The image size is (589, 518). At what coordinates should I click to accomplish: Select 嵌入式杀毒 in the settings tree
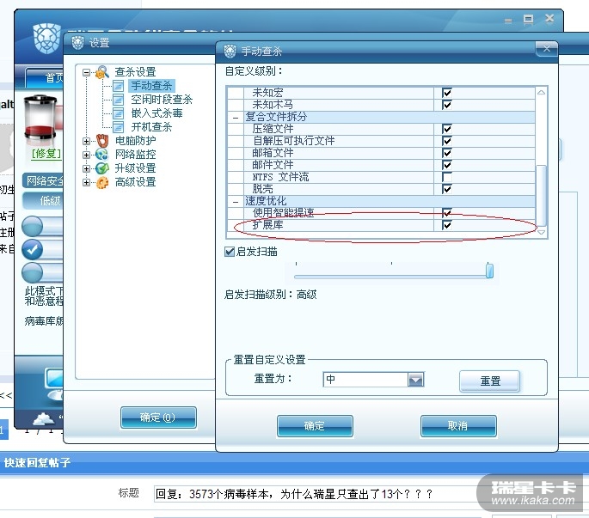(x=156, y=113)
